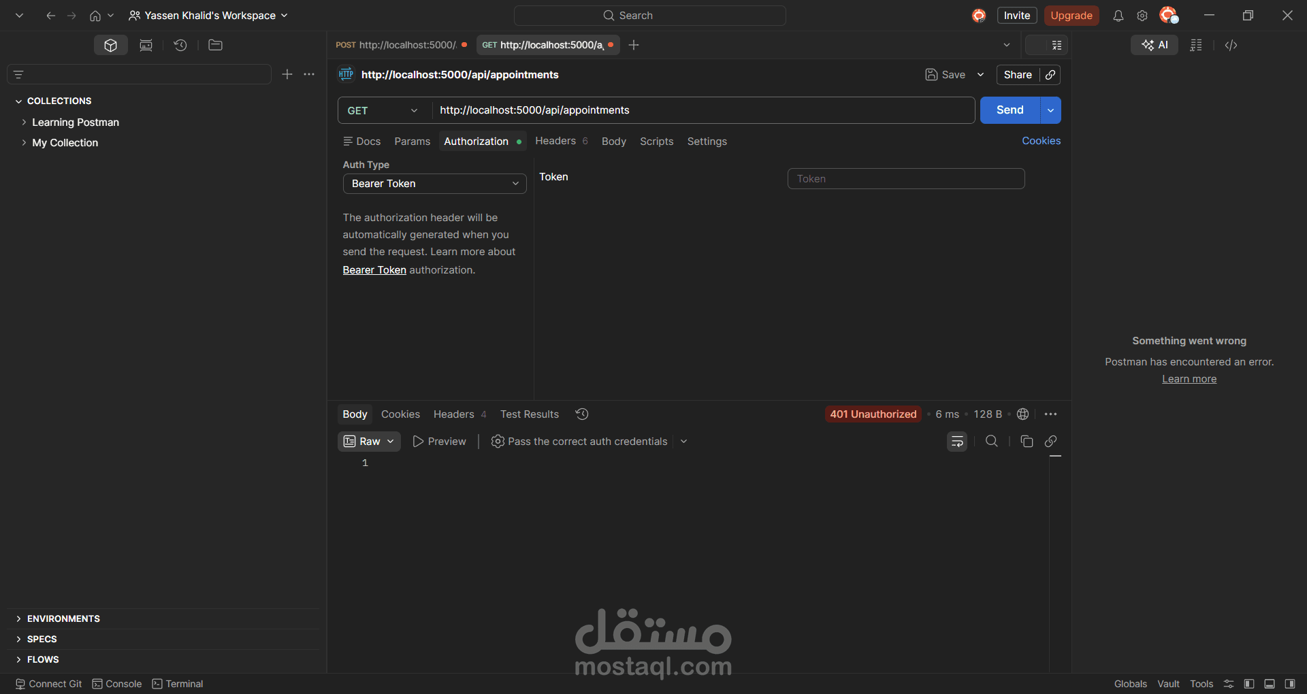Click the Upgrade button

point(1071,16)
